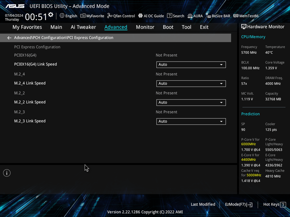Click the globe icon for English language
The width and height of the screenshot is (290, 217).
pos(62,16)
